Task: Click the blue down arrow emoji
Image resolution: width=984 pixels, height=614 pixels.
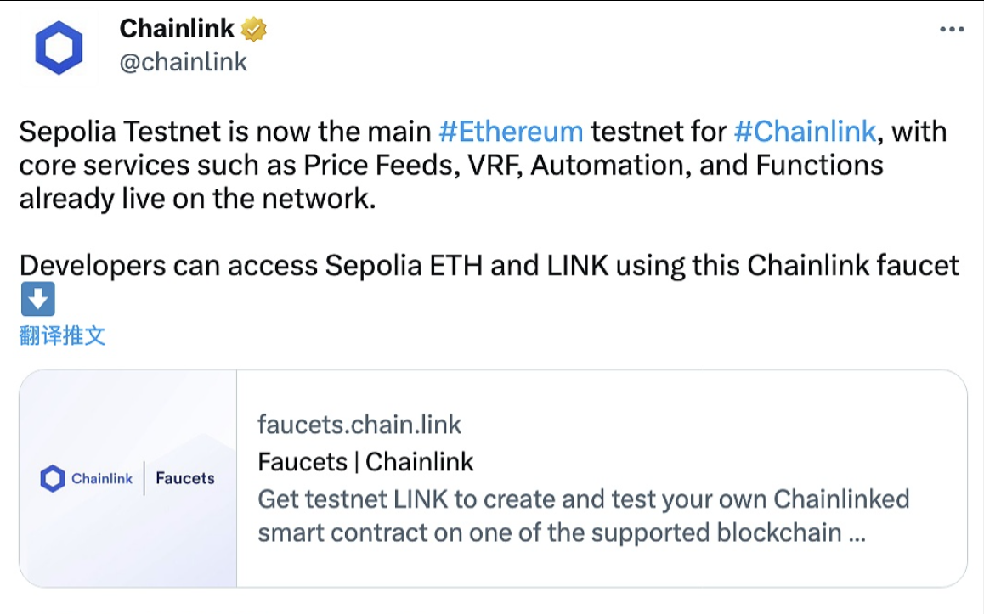Action: click(x=37, y=299)
